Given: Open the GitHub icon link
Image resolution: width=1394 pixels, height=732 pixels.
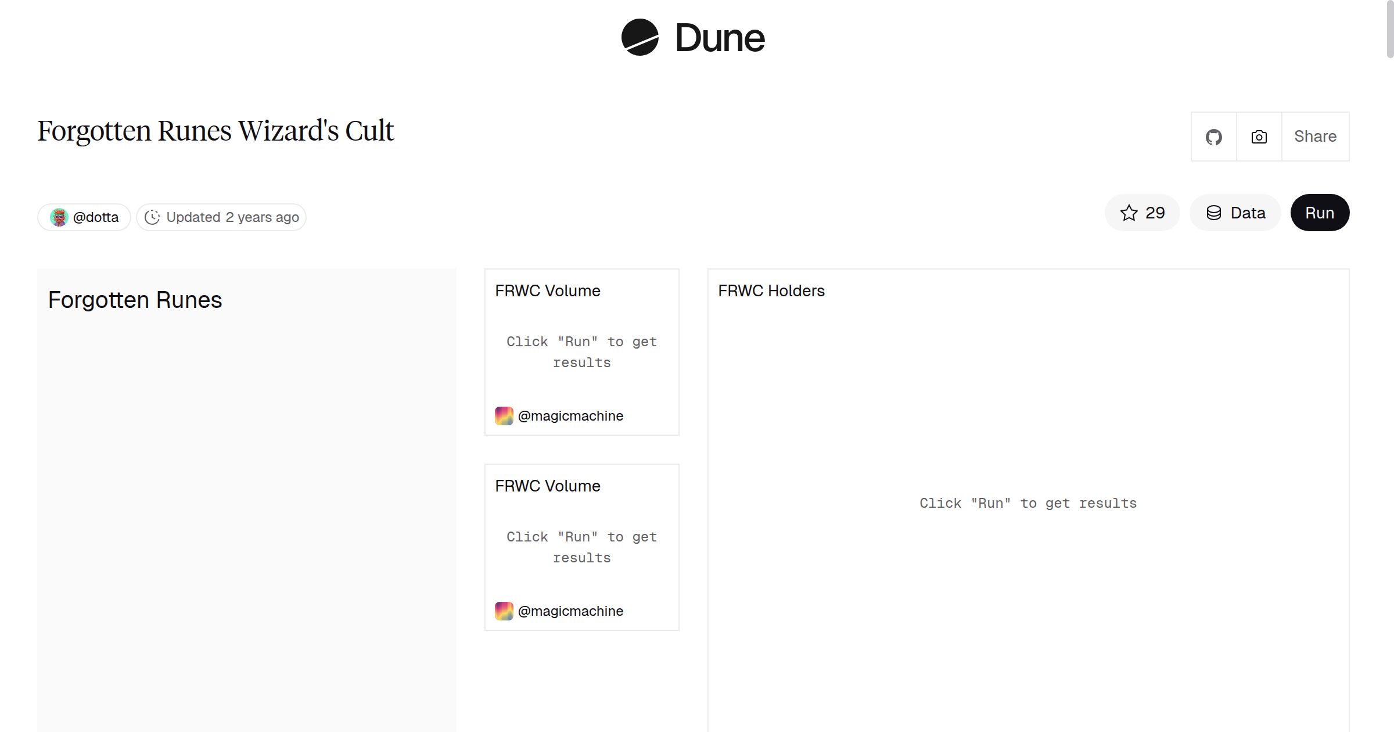Looking at the screenshot, I should [1213, 137].
